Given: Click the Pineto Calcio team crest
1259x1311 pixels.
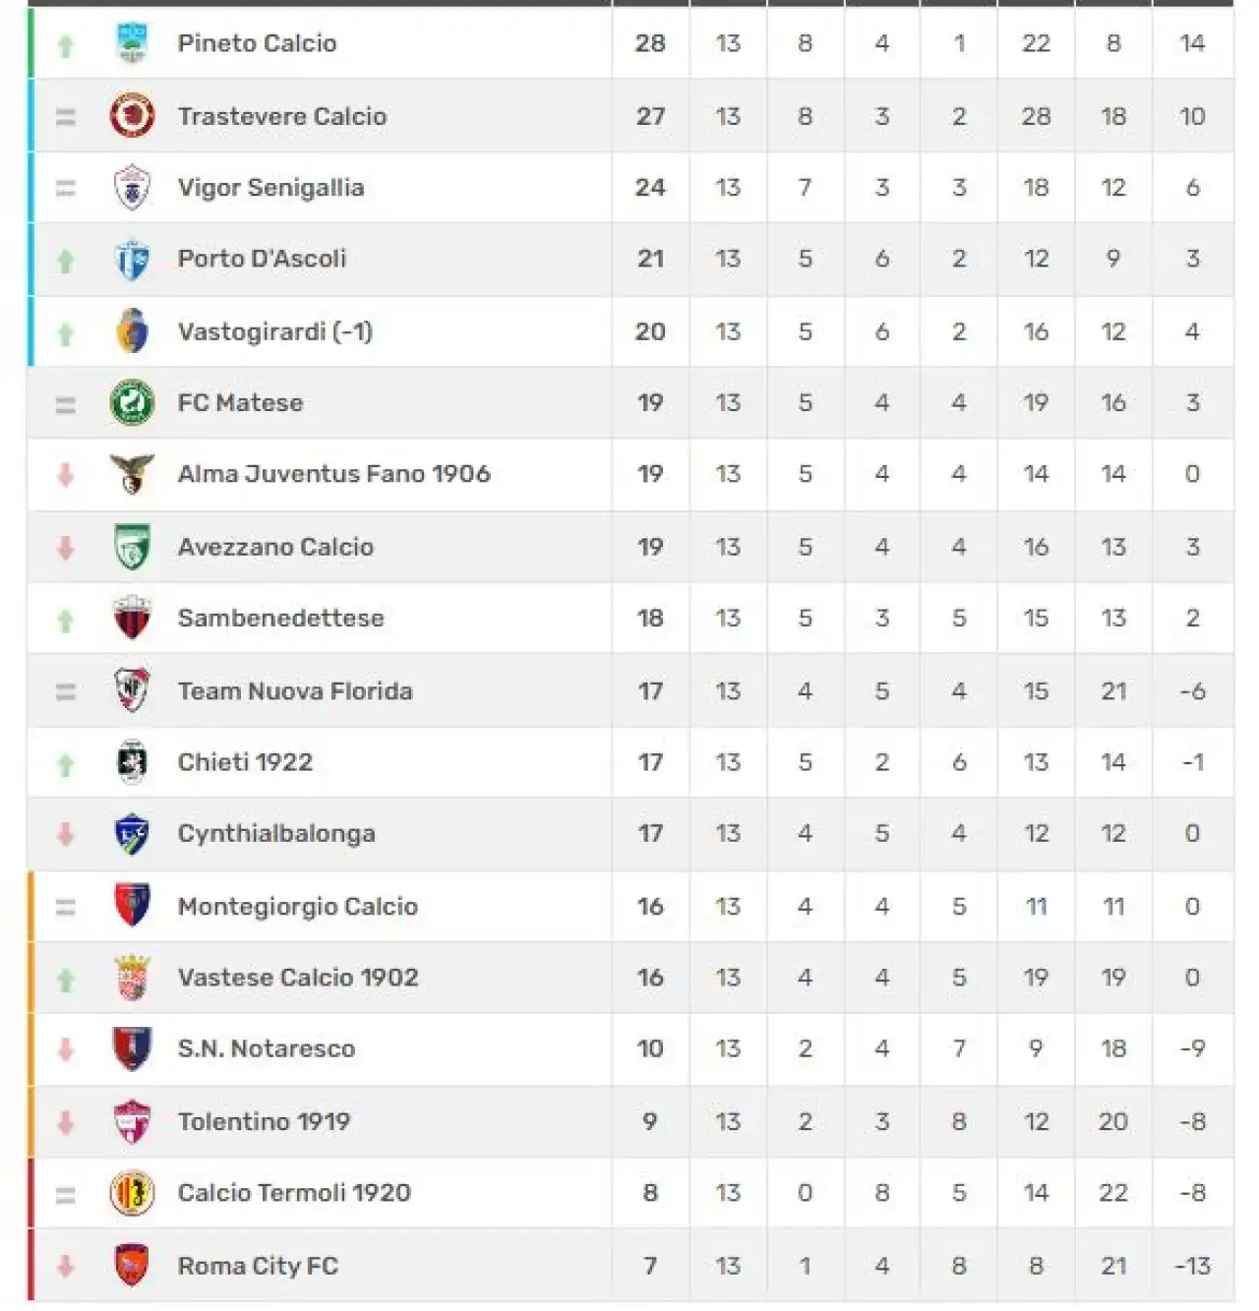Looking at the screenshot, I should [x=132, y=43].
